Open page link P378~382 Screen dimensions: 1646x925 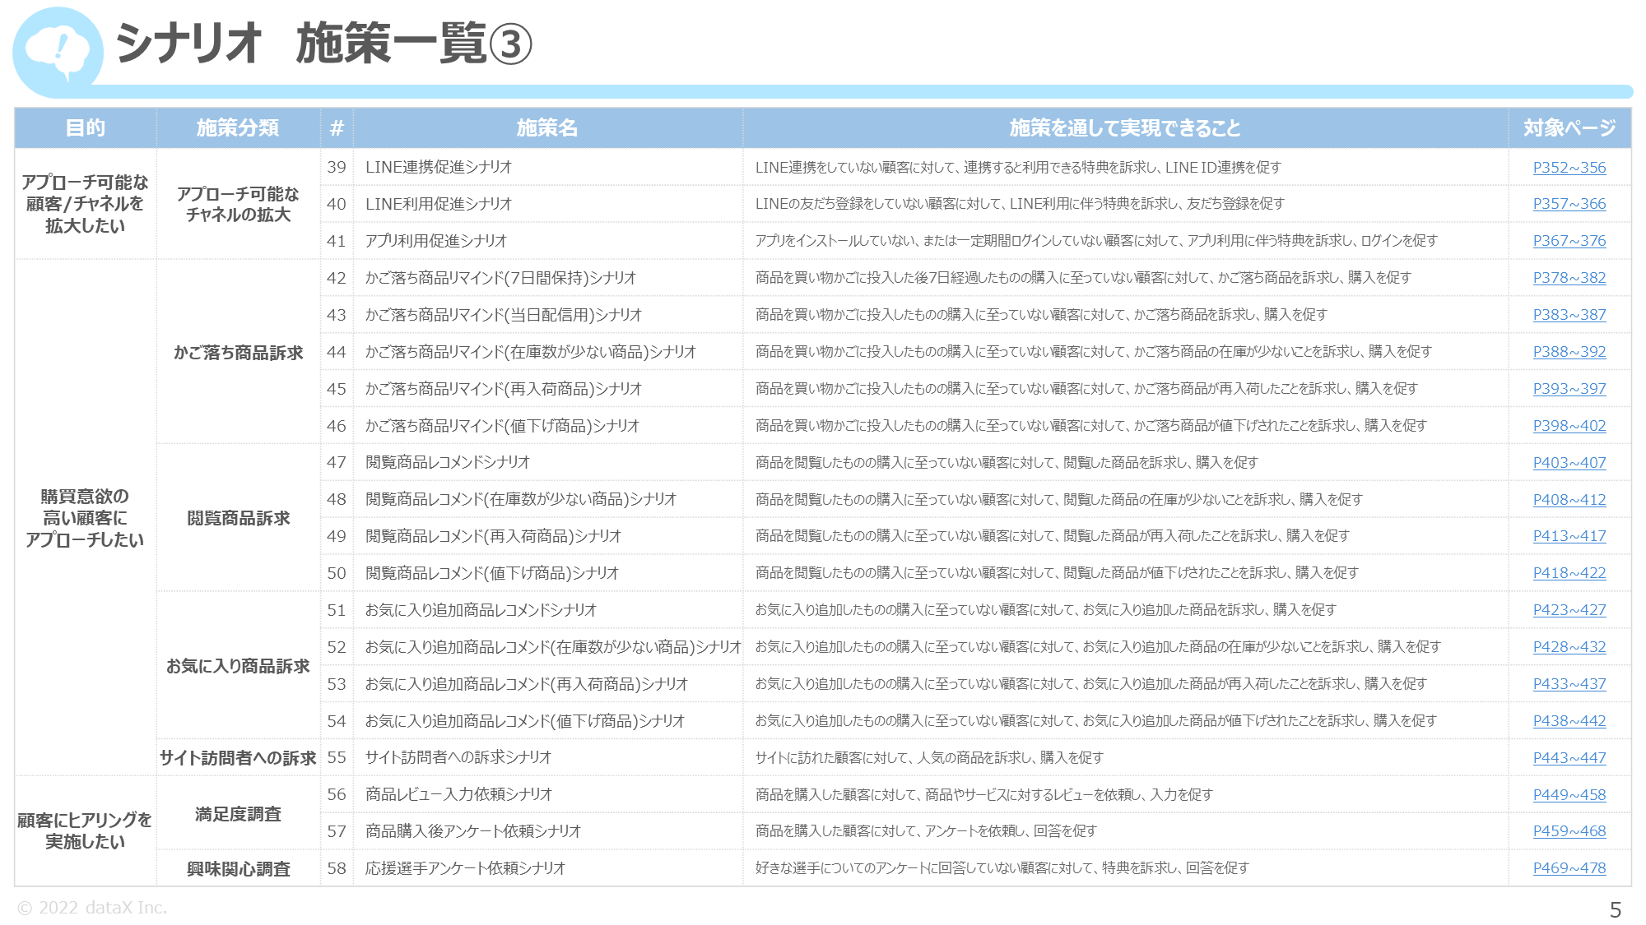[x=1569, y=278]
